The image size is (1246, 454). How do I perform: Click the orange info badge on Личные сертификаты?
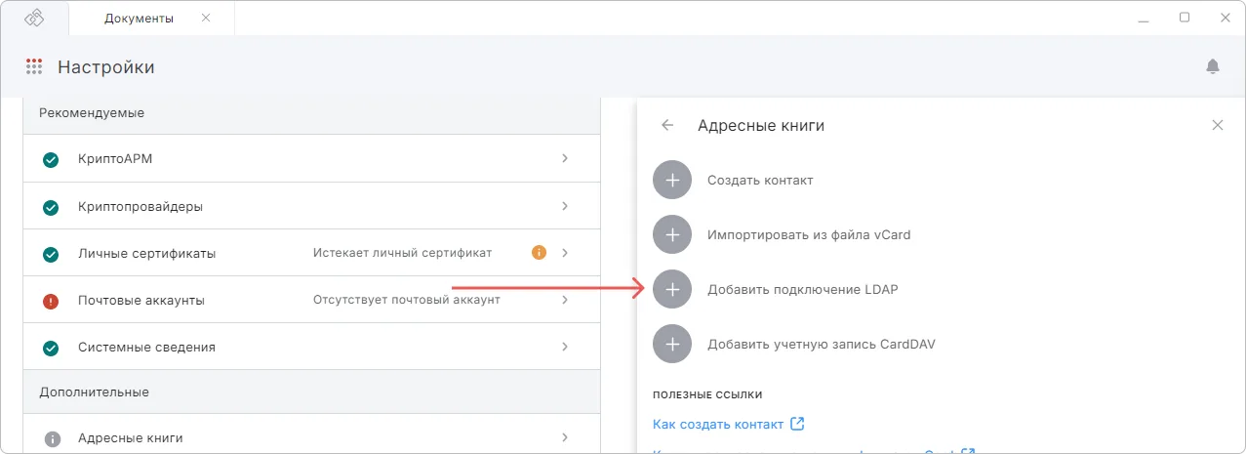click(539, 253)
